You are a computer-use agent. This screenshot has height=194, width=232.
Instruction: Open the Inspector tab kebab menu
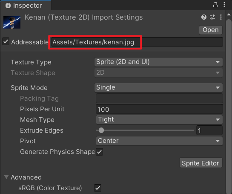[224, 5]
